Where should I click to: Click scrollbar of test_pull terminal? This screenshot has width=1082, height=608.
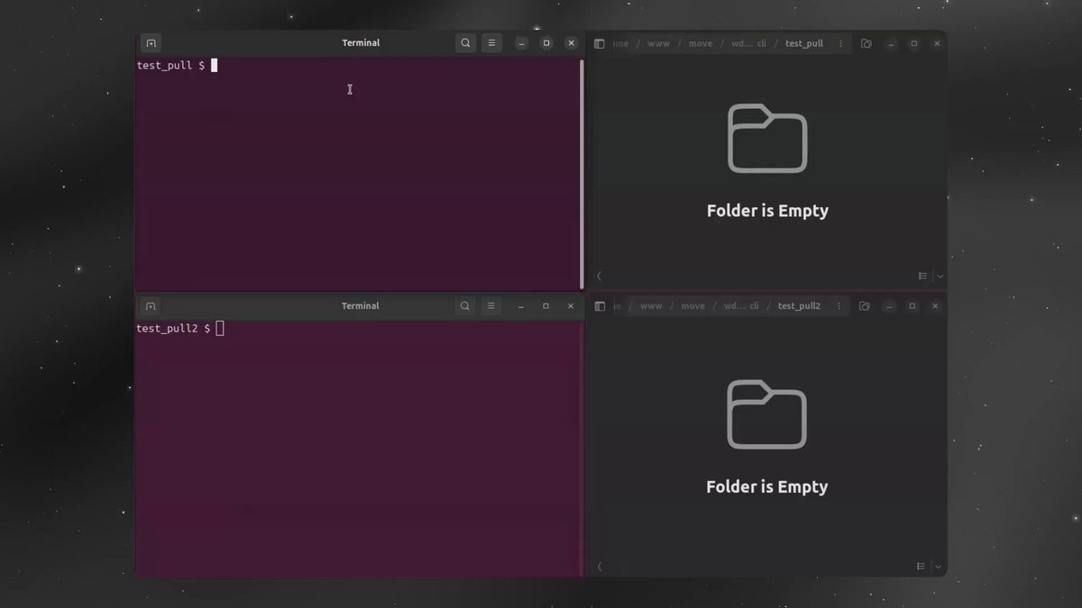(582, 173)
